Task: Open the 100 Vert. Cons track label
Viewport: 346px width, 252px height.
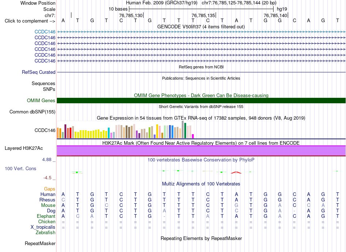Action: pos(20,168)
